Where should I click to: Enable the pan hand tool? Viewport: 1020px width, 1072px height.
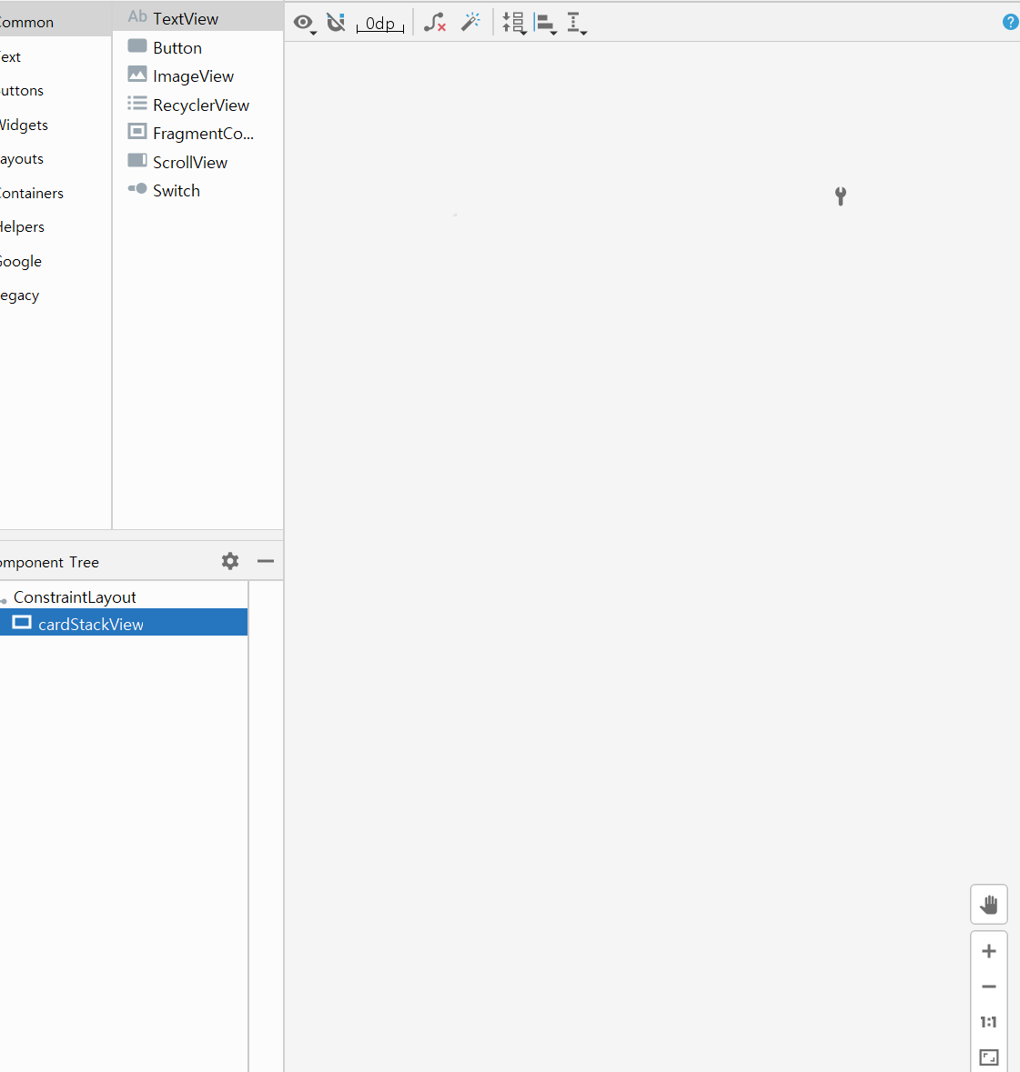(988, 905)
